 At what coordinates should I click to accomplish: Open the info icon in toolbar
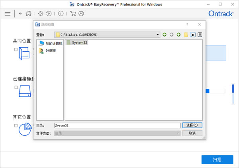[61, 14]
